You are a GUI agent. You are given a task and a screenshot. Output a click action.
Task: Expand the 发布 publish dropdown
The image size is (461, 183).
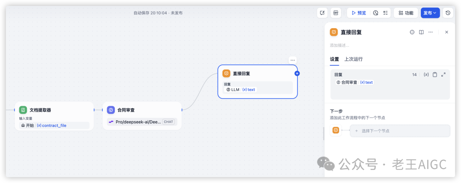(430, 13)
